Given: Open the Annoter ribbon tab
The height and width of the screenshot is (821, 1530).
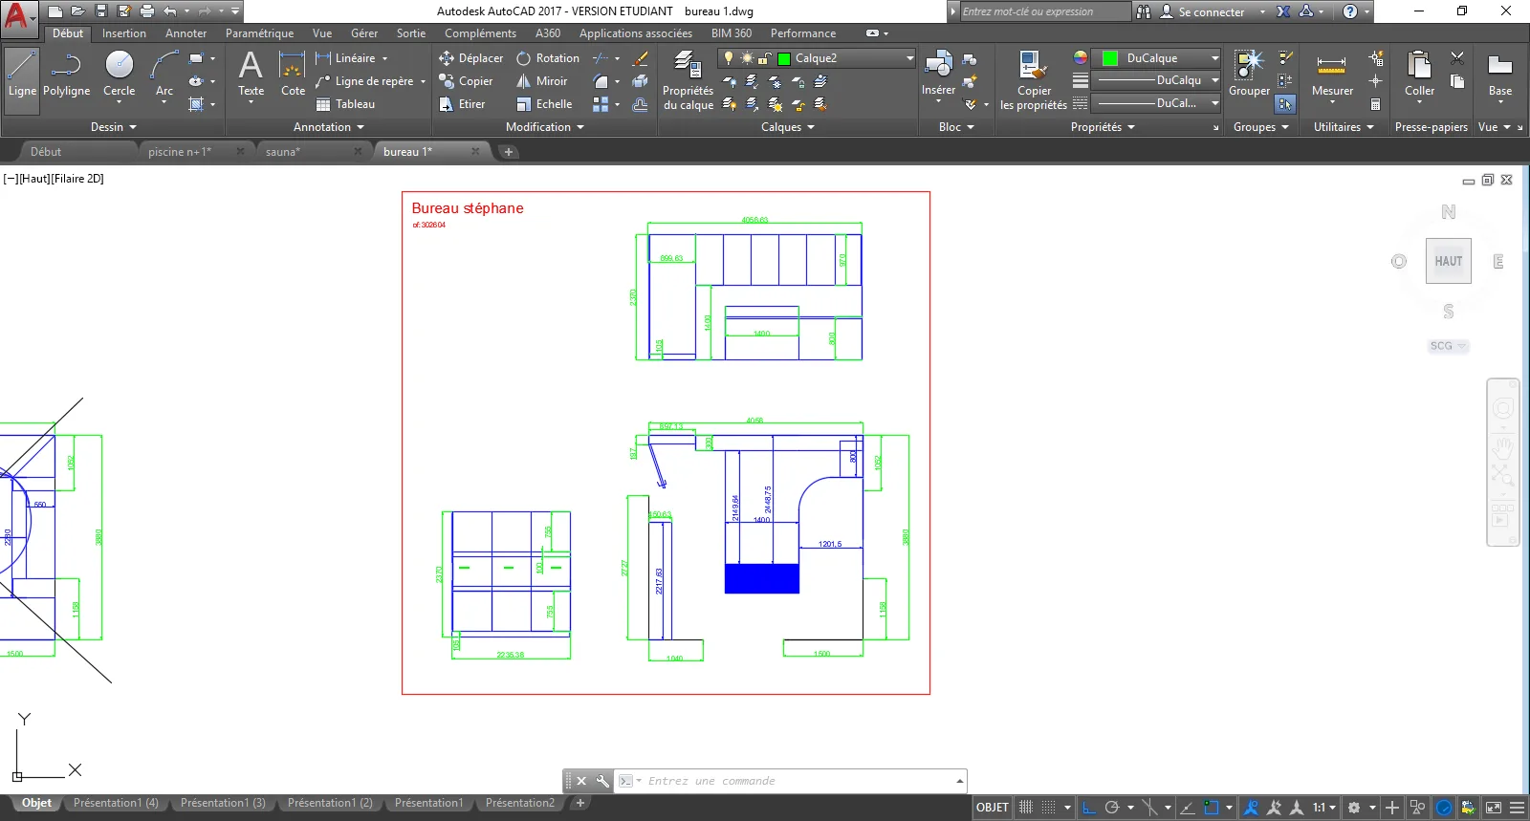Looking at the screenshot, I should pyautogui.click(x=186, y=33).
